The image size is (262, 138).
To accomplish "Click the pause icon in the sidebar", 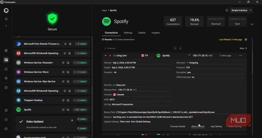I will point(6,119).
